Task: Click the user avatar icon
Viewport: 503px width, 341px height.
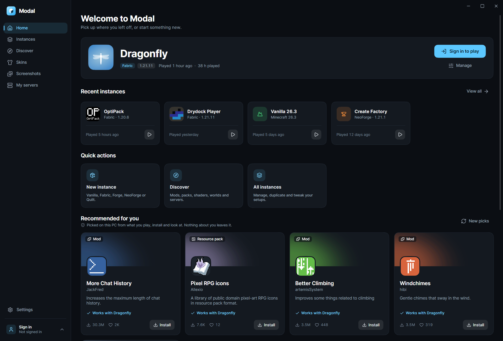Action: 11,329
